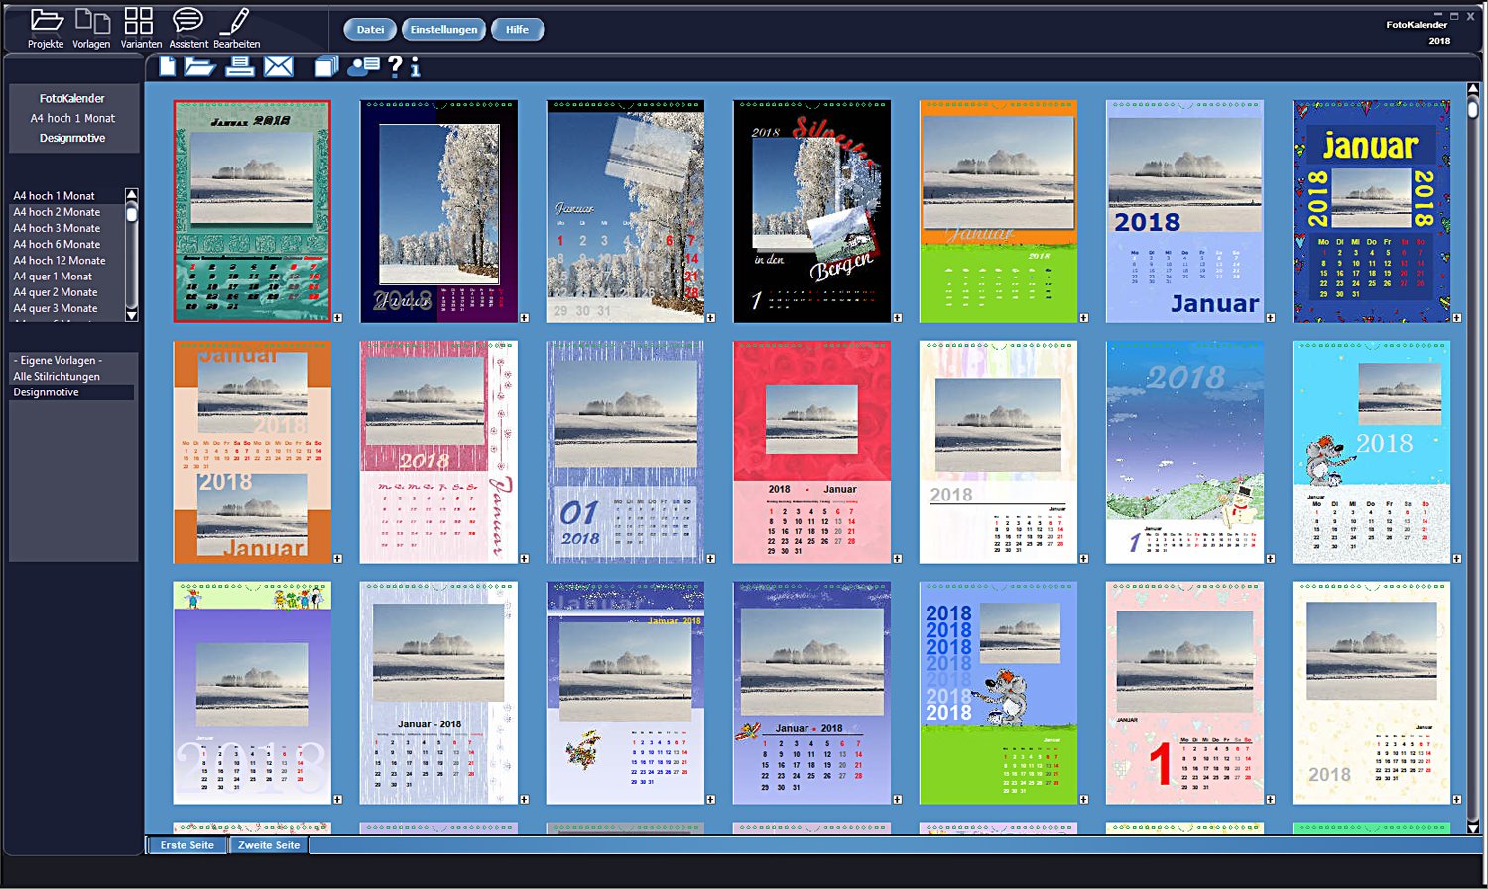Open the Projekte section
1488x889 pixels.
coord(46,28)
